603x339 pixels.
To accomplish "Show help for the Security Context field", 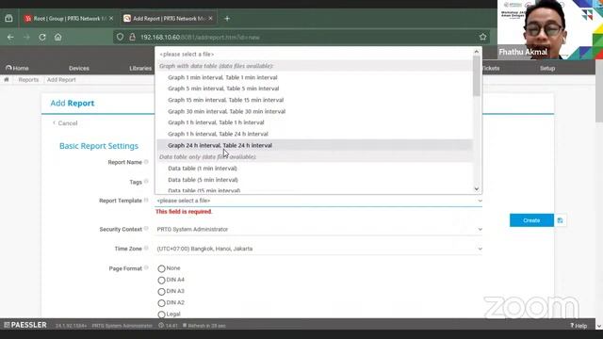I will pyautogui.click(x=146, y=229).
